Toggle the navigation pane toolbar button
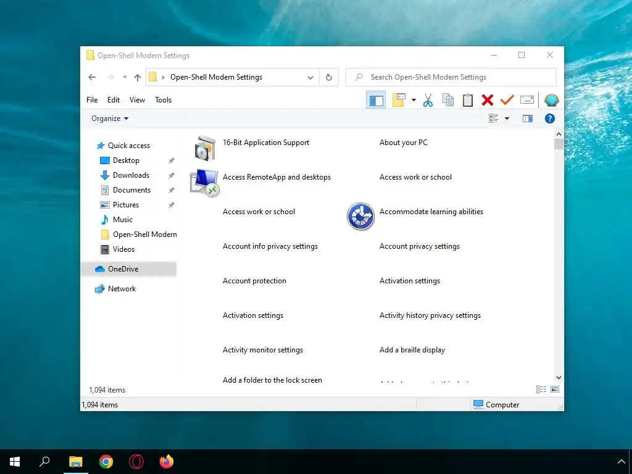The height and width of the screenshot is (474, 632). tap(376, 100)
